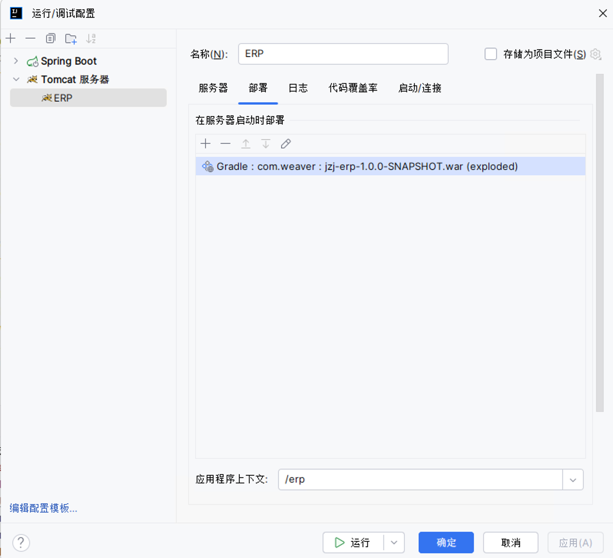Add a new run configuration

11,38
